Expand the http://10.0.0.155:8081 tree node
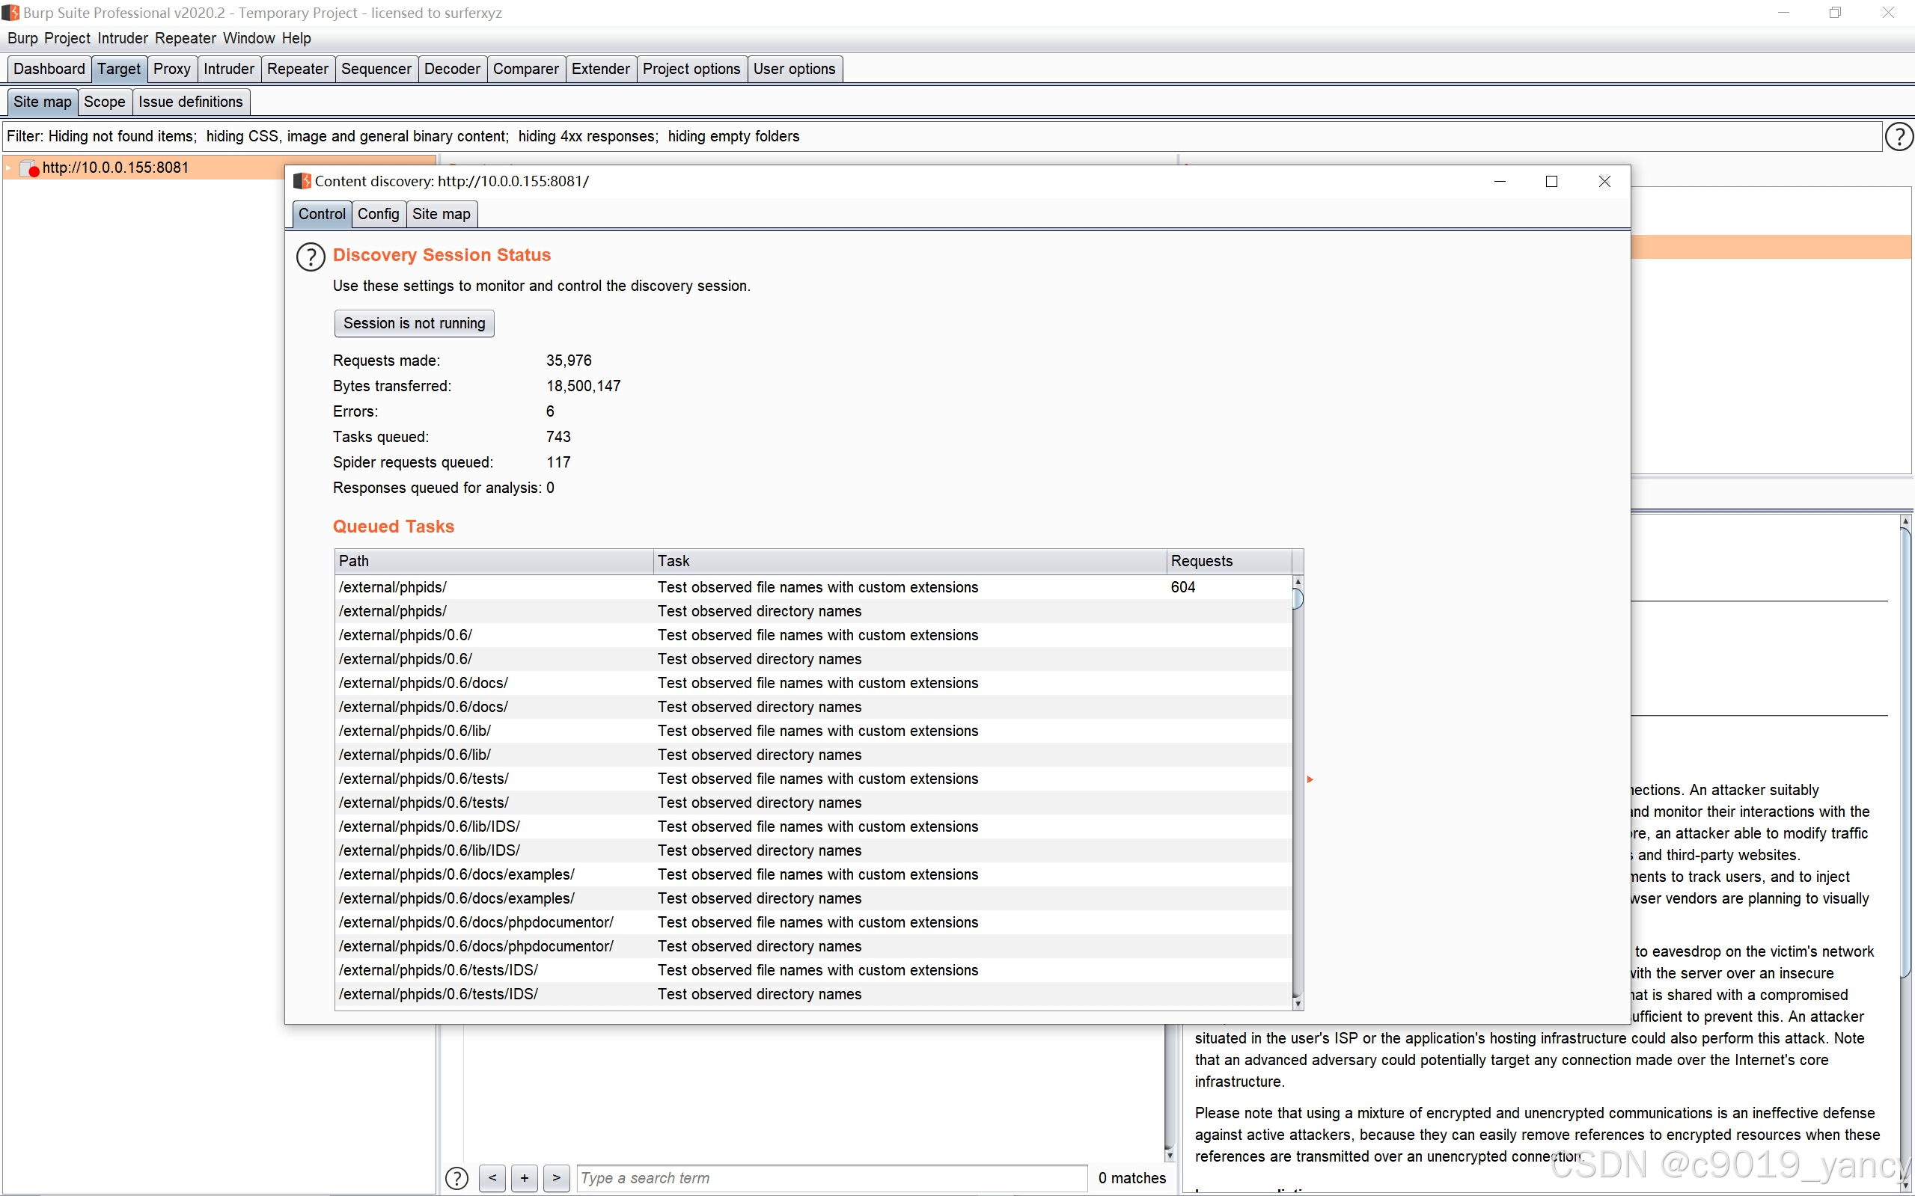Image resolution: width=1915 pixels, height=1196 pixels. click(x=9, y=168)
